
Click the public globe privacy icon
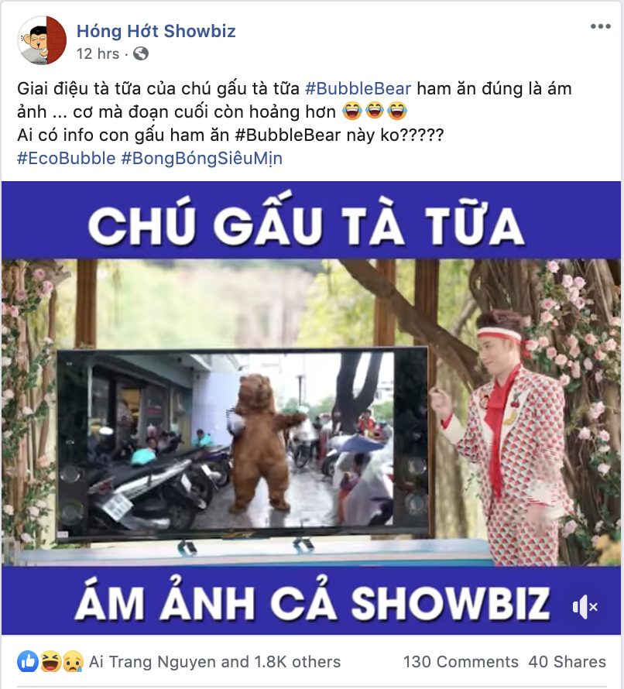click(141, 53)
